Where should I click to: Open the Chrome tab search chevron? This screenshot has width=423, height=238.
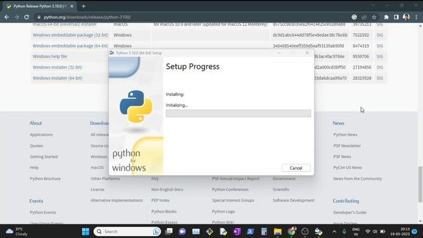coord(373,5)
